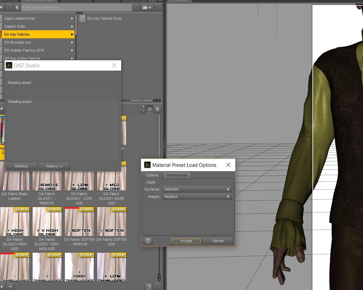The height and width of the screenshot is (290, 363).
Task: Switch to Preferences tab in Material Preset dialog
Action: [177, 175]
